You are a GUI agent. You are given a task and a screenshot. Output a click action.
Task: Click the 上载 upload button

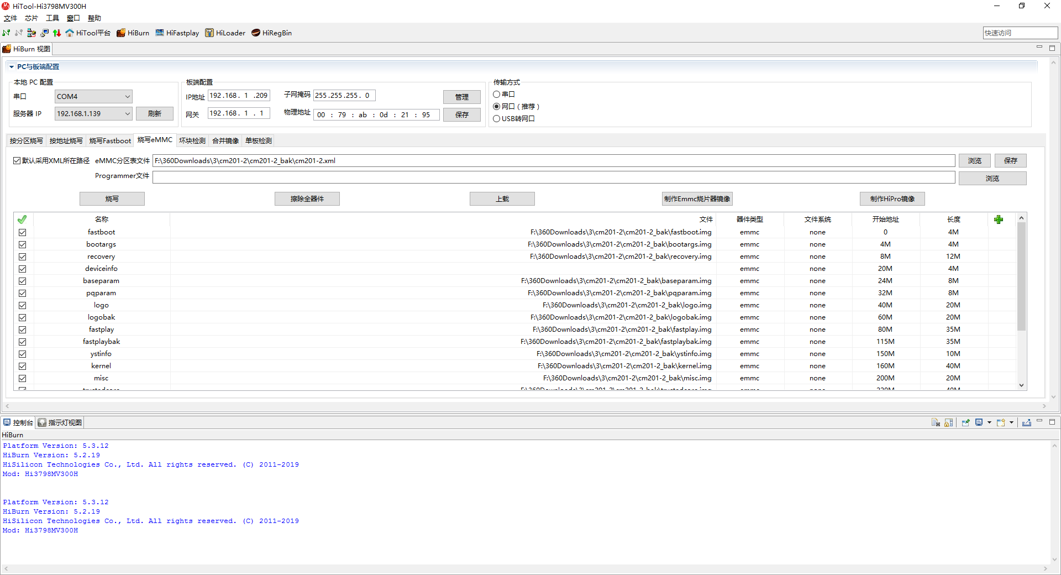click(502, 199)
